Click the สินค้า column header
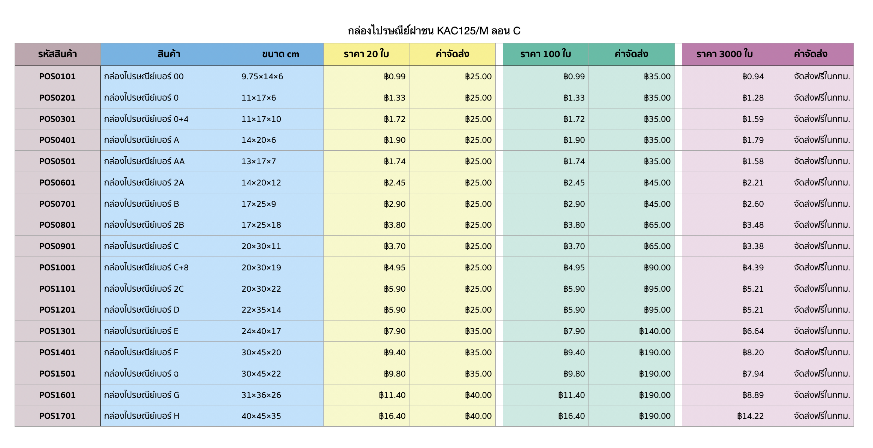The image size is (873, 448). click(169, 54)
